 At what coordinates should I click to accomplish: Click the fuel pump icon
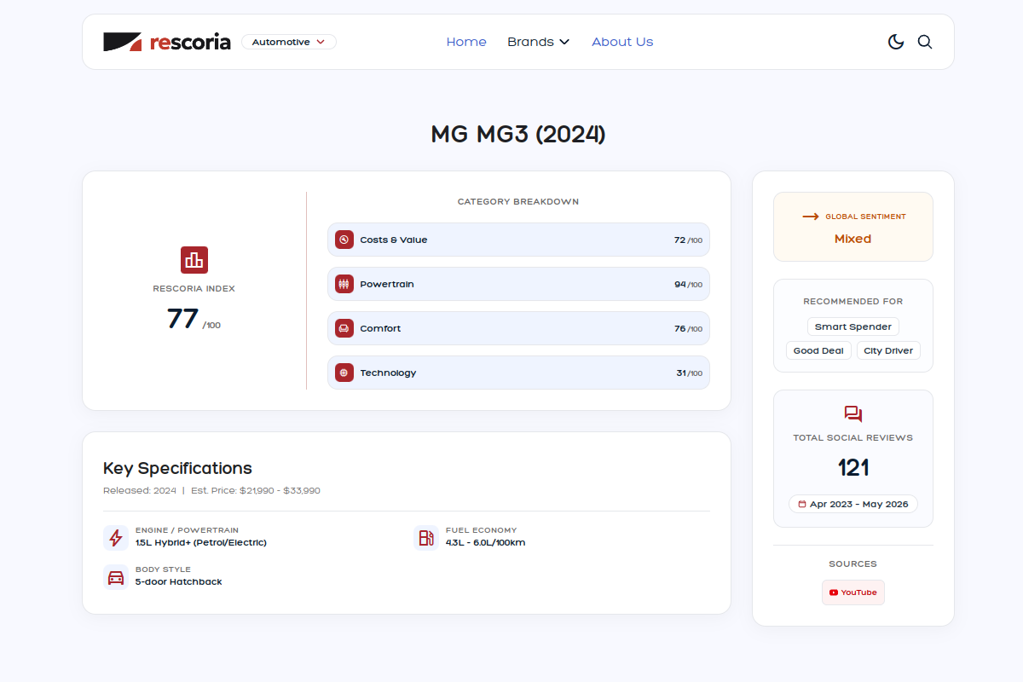tap(426, 538)
